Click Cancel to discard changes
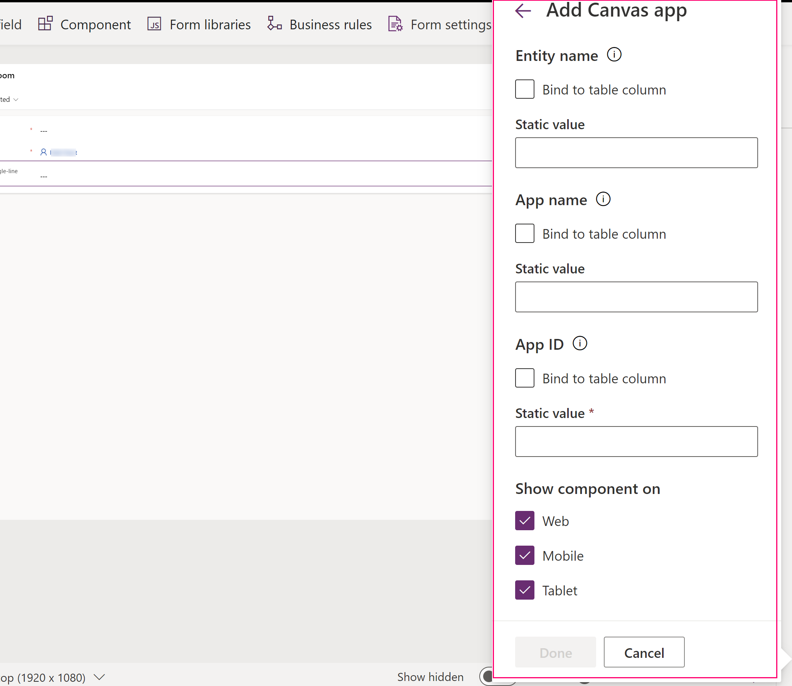 [x=644, y=652]
